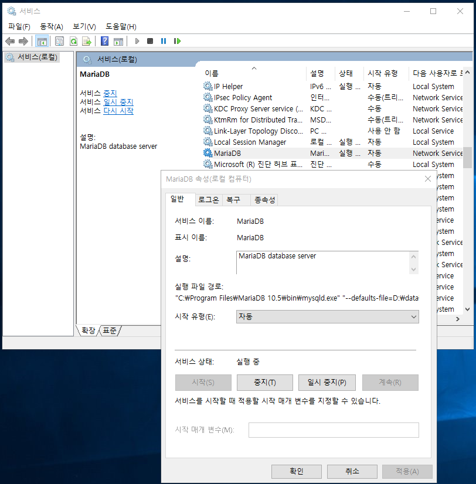The image size is (476, 484).
Task: Click the 일시 중지(P) button
Action: (327, 383)
